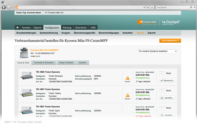This screenshot has height=125, width=197.
Task: Open the Systeme tab
Action: point(26,28)
